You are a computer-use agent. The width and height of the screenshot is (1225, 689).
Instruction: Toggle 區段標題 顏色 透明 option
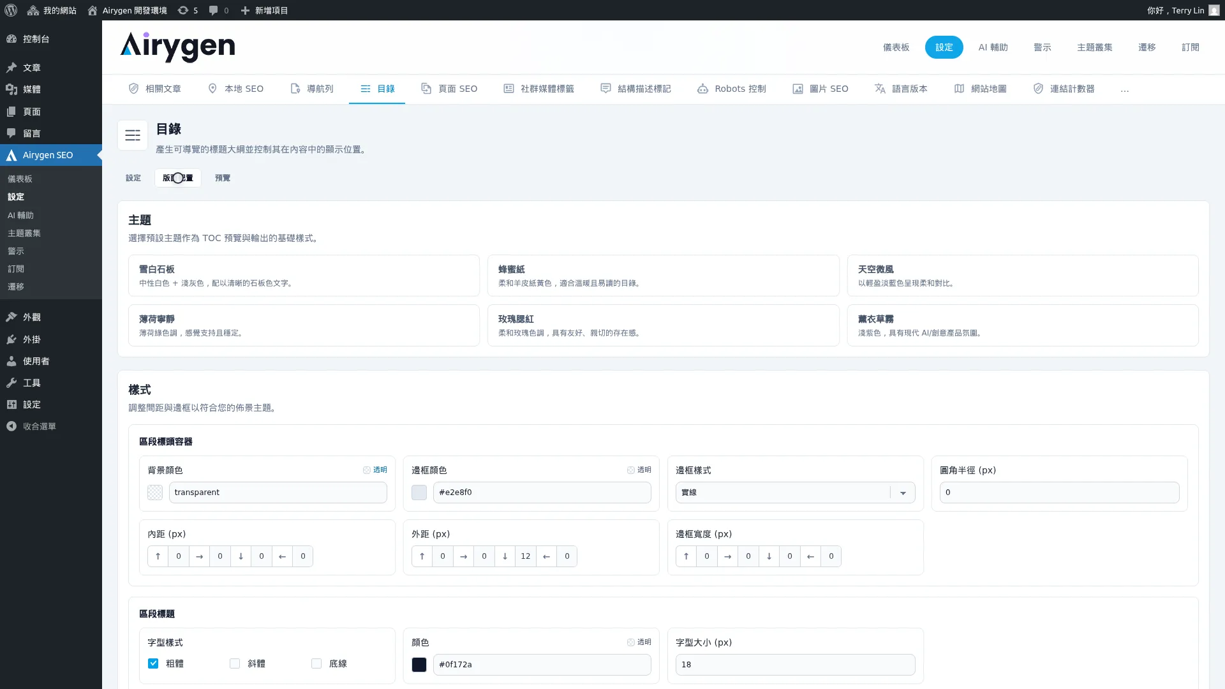pos(639,642)
